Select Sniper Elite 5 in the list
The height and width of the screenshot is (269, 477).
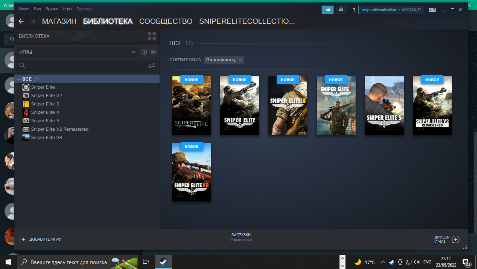click(45, 120)
